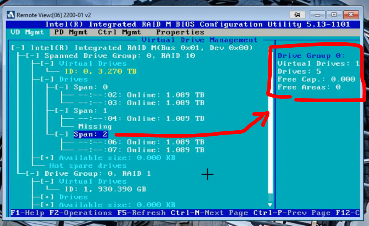Click F1-Help in the bottom key bar
Screen dimensions: 369x226
28,213
